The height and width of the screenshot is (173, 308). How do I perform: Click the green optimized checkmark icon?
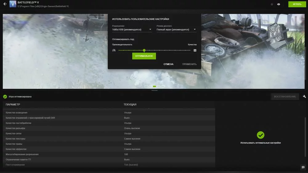5,96
